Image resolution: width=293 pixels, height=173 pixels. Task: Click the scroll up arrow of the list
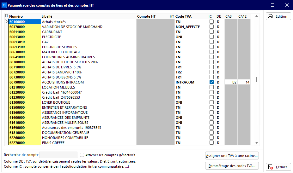pos(257,16)
